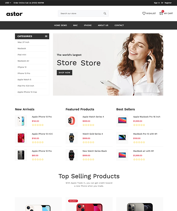Open the iPhone navigation menu item
The image size is (177, 211).
[88, 25]
